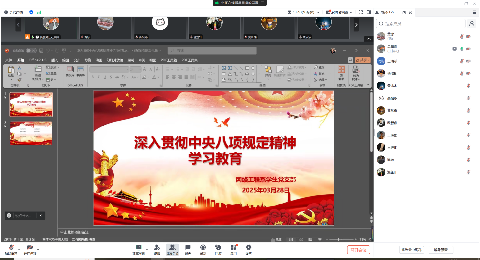
Task: Toggle the 自动保存 autosave switch
Action: [x=31, y=50]
